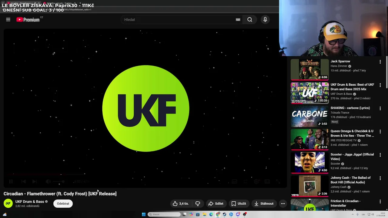Visit IRIE ITES REGGAE TV channel
388x218 pixels.
(344, 140)
